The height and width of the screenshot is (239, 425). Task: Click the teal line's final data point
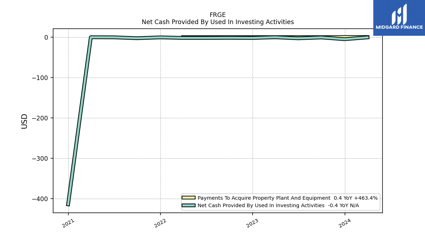pos(368,37)
